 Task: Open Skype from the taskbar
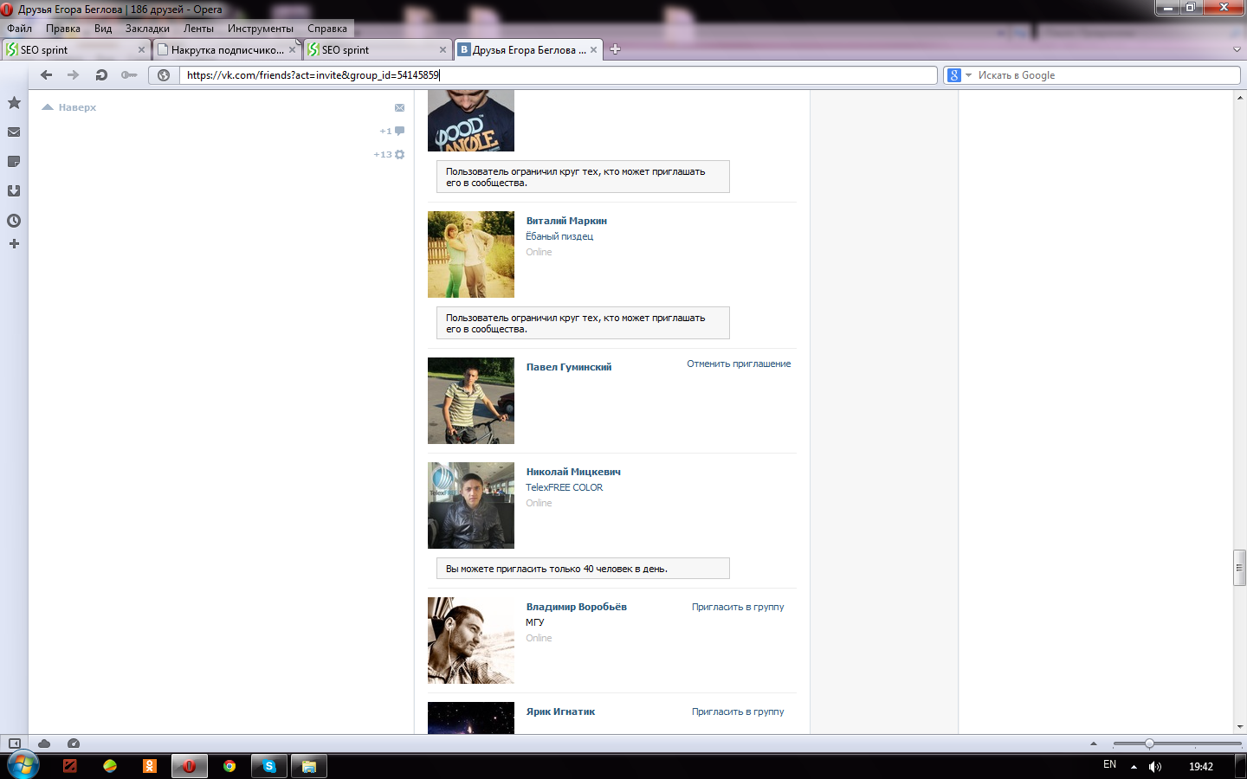coord(269,766)
